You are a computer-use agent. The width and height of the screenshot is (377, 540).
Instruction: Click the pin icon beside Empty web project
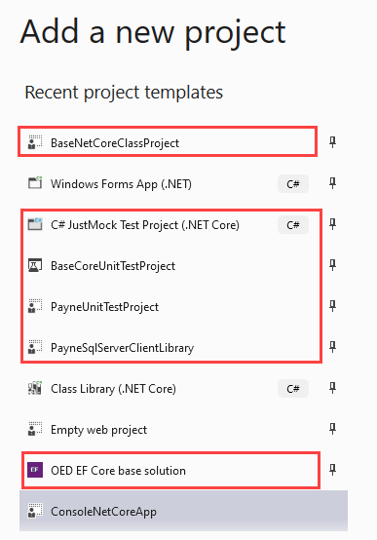[x=332, y=429]
